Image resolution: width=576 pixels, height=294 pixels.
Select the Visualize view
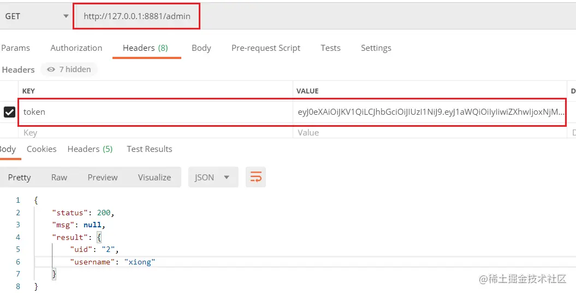(x=155, y=178)
